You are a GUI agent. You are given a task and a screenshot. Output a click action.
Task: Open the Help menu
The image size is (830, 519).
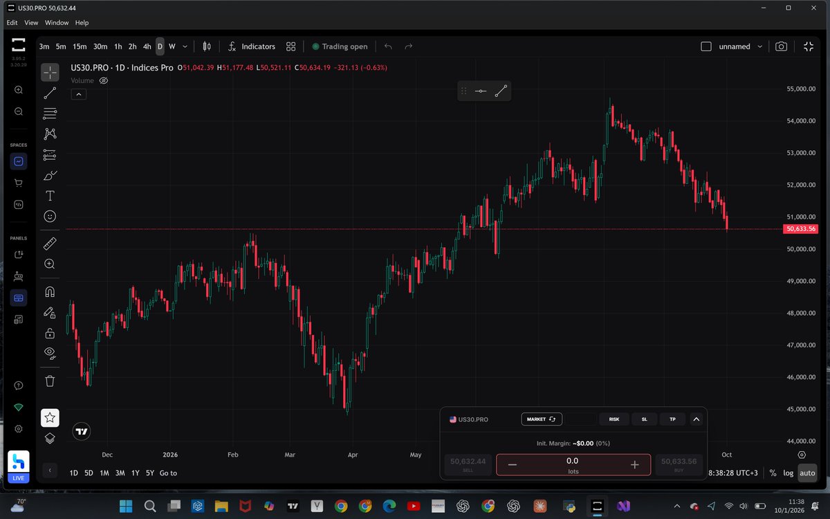pos(82,23)
